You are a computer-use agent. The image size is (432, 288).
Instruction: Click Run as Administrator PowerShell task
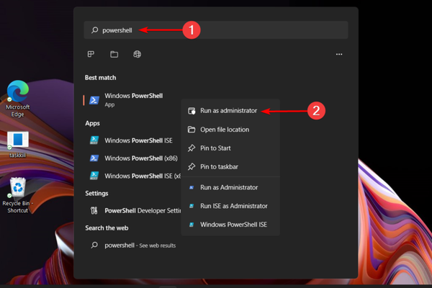229,187
